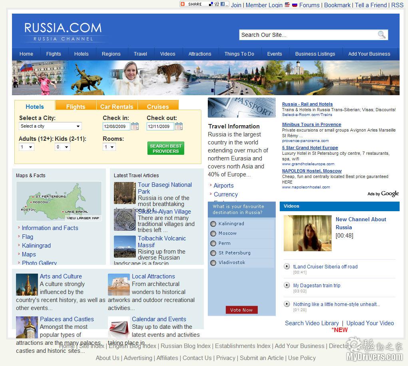Expand the Adults (12+) dropdown
The image size is (408, 366).
click(x=27, y=147)
